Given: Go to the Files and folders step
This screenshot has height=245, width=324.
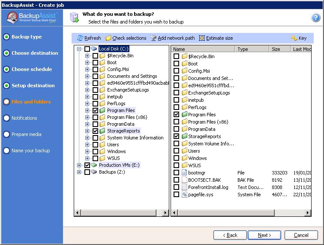Looking at the screenshot, I should point(31,102).
